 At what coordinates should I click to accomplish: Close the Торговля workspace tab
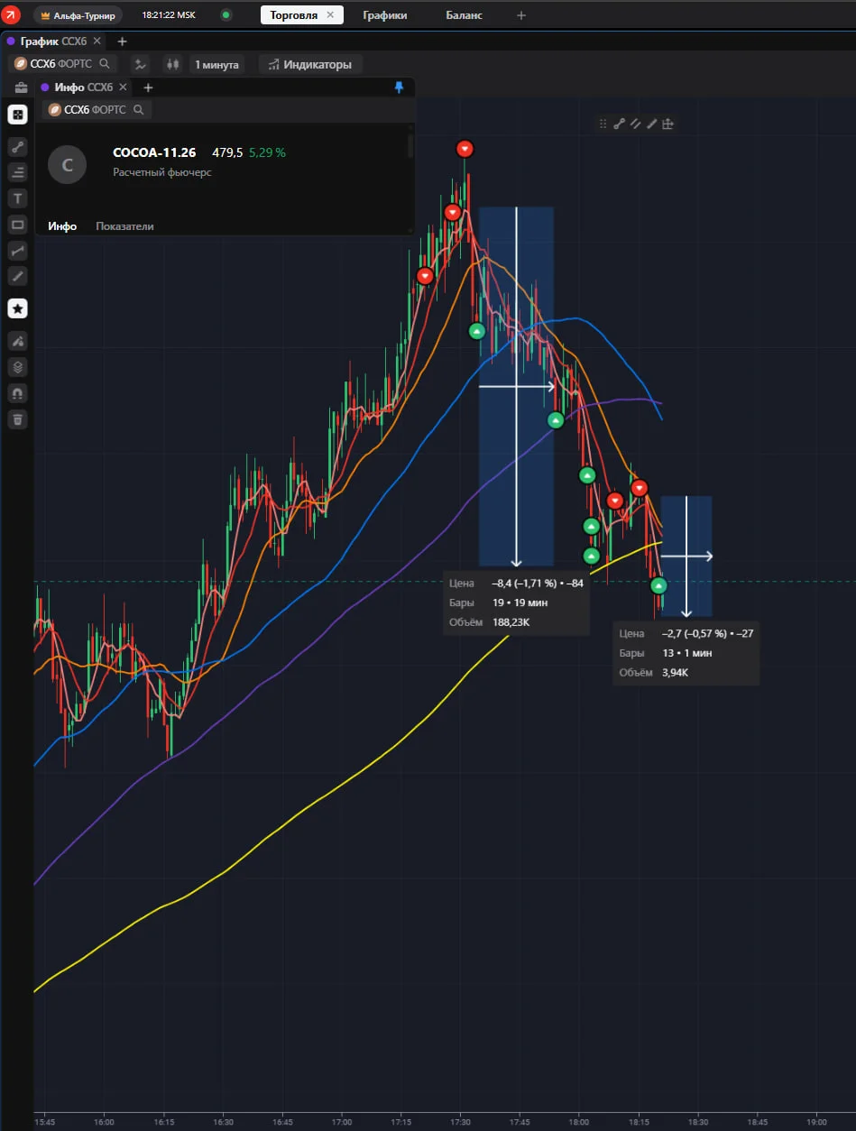pos(331,15)
